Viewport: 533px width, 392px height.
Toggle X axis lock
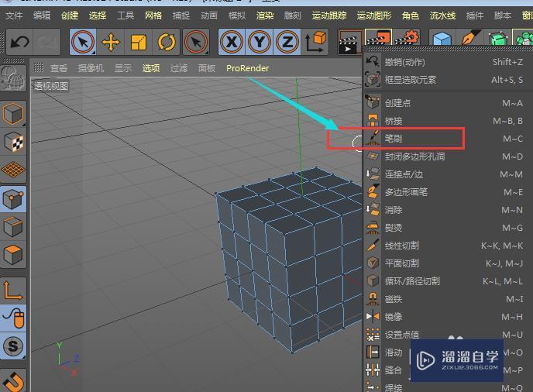(x=231, y=42)
